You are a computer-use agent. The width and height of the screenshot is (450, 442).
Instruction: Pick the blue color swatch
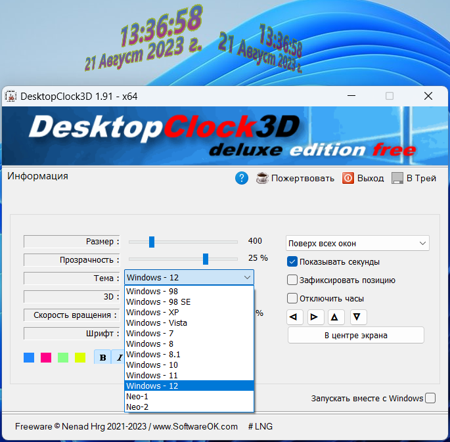coord(29,357)
